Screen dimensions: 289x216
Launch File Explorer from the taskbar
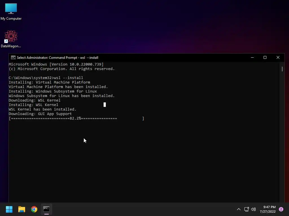pyautogui.click(x=21, y=209)
